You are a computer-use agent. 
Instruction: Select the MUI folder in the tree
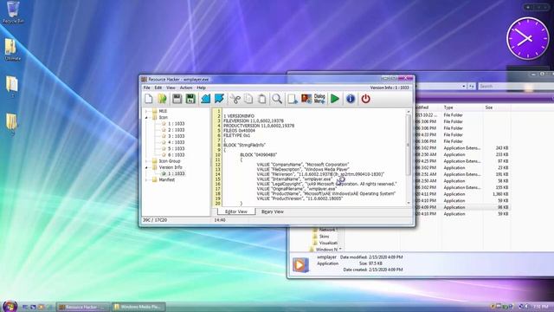159,111
